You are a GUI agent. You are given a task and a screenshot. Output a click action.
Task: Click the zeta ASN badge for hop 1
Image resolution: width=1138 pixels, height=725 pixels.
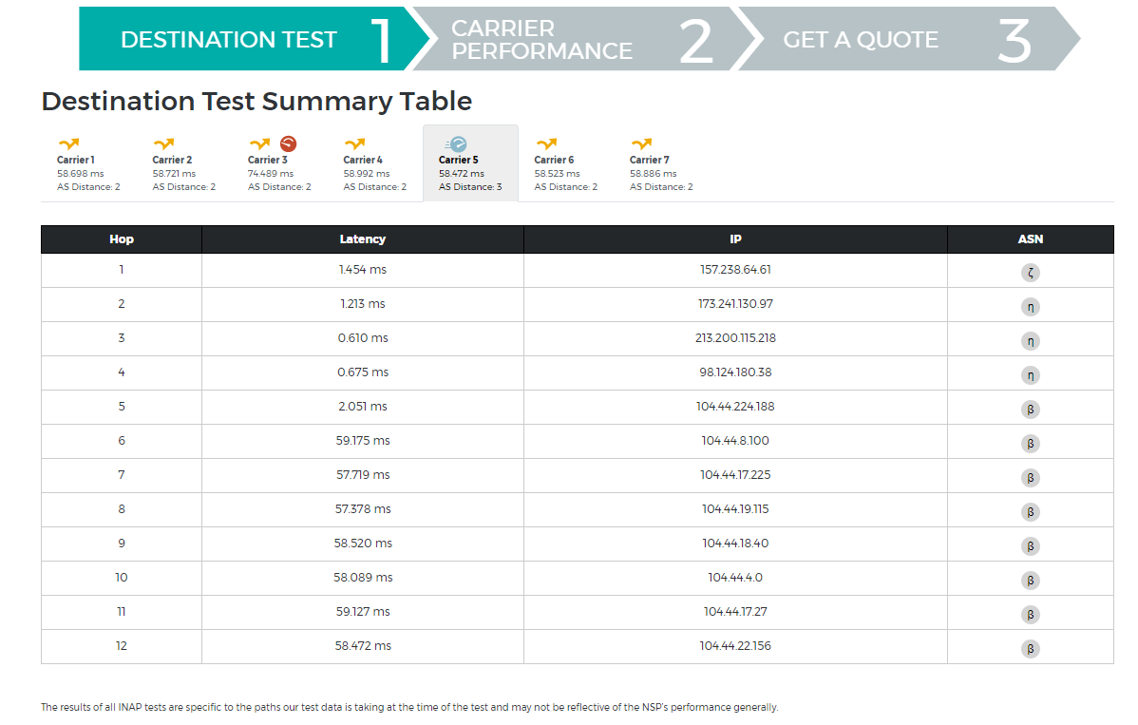pos(1030,273)
